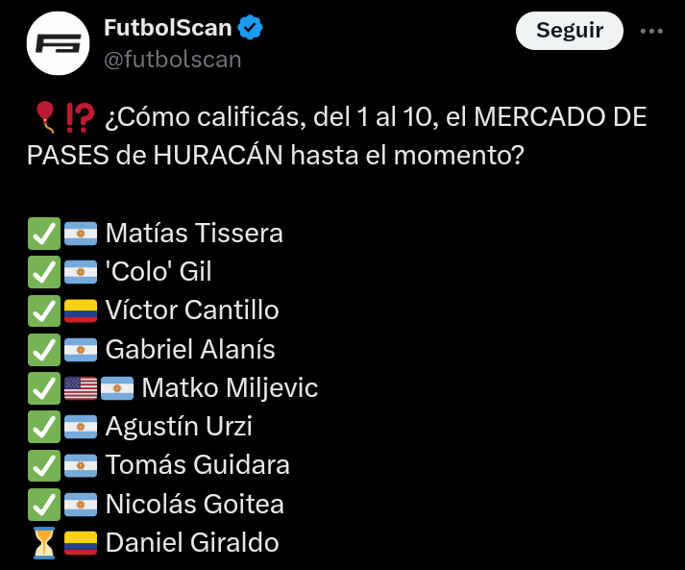The height and width of the screenshot is (570, 685).
Task: Click the green check beside Víctor Cantillo
Action: (44, 310)
